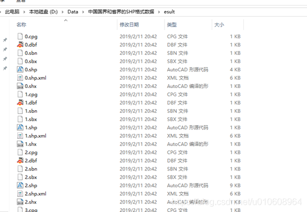Screen dimensions: 307x212
Task: Click the 4 KB size of 0.shp
Action: coord(235,70)
